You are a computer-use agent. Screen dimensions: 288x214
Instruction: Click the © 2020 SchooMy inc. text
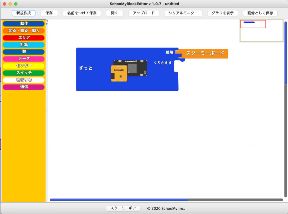click(166, 208)
